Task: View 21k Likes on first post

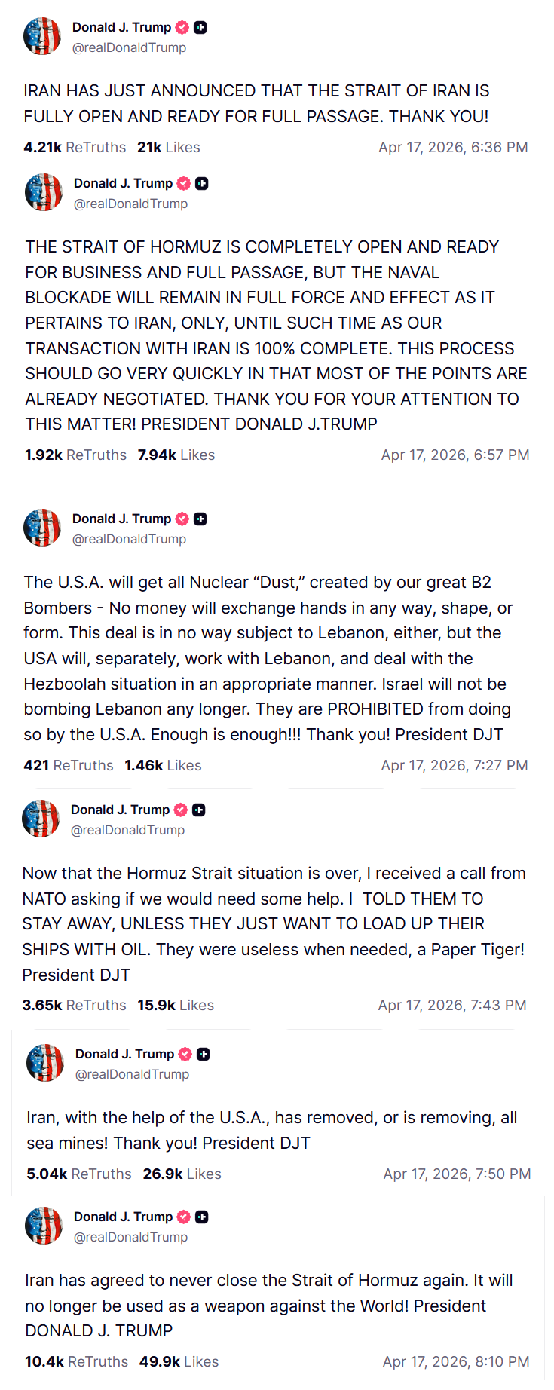Action: [x=169, y=147]
